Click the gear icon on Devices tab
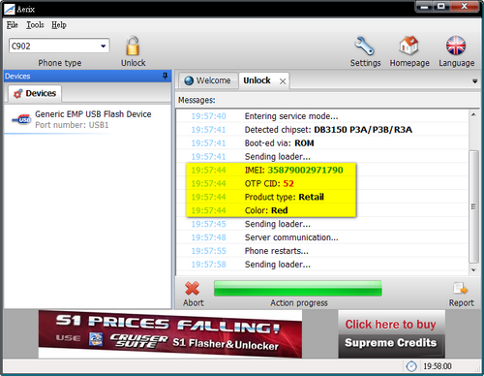The height and width of the screenshot is (376, 484). coord(18,93)
